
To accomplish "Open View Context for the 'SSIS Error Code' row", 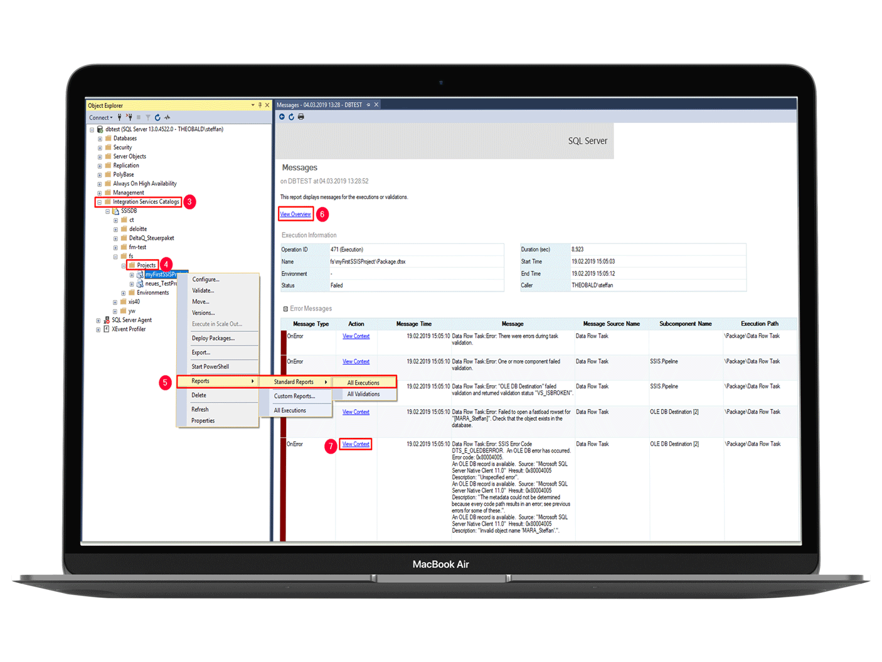I will (356, 444).
